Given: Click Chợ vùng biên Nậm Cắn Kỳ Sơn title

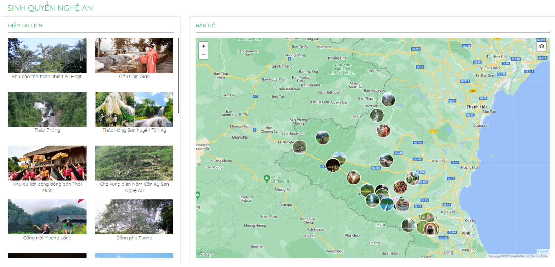Looking at the screenshot, I should (x=134, y=187).
